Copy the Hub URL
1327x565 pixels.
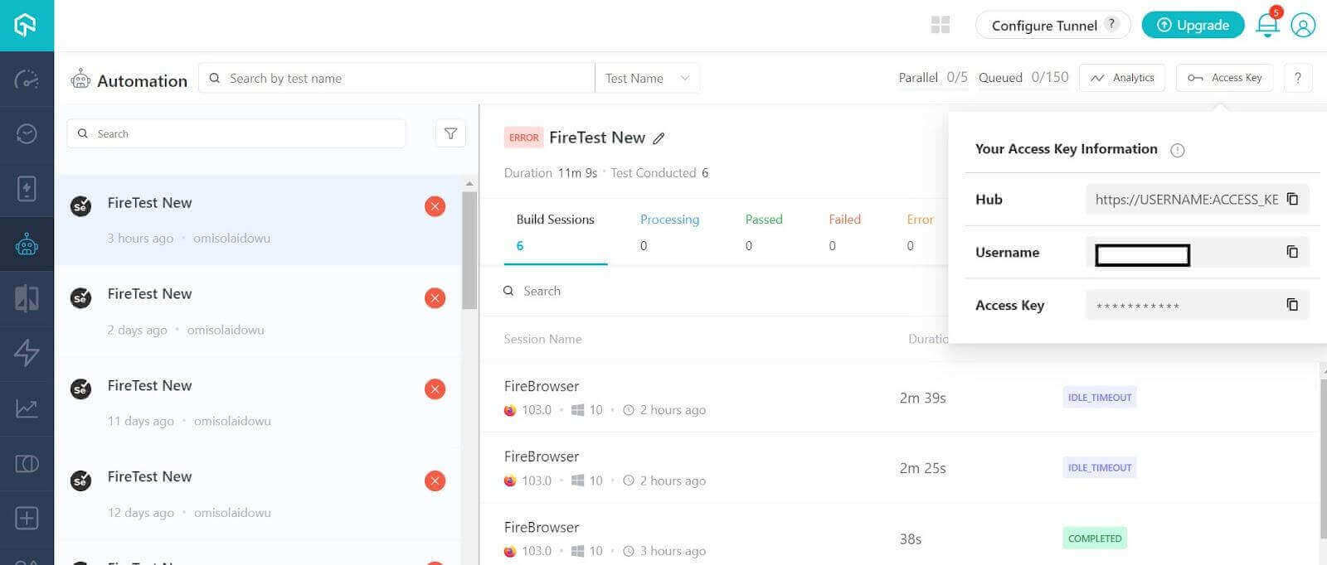pos(1292,199)
